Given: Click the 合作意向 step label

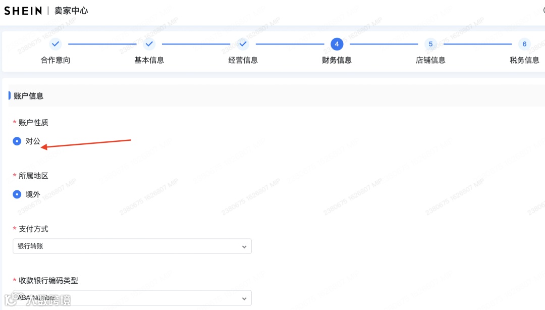Looking at the screenshot, I should coord(56,60).
